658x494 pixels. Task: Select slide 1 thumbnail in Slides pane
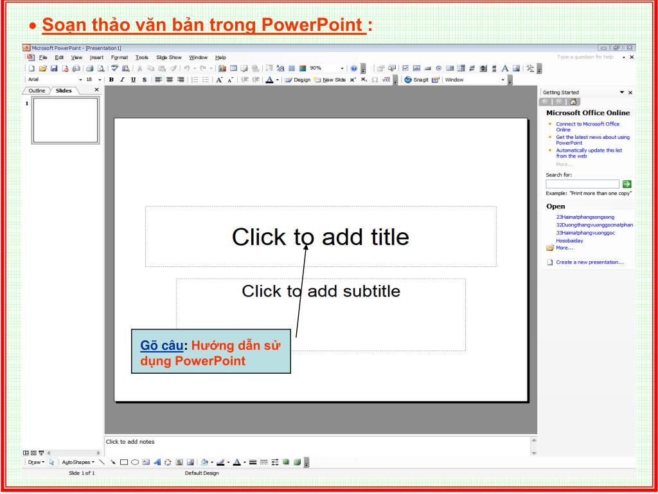click(66, 120)
